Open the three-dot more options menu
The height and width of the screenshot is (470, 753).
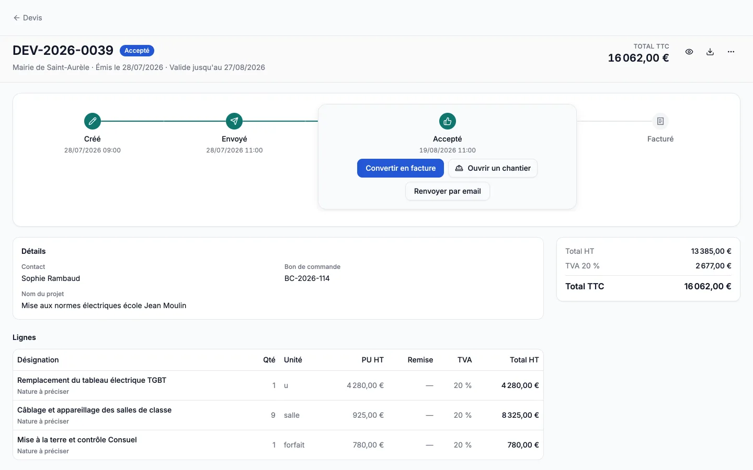click(x=731, y=52)
